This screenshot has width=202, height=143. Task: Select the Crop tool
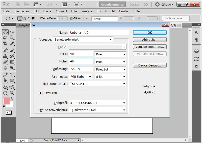pos(5,44)
